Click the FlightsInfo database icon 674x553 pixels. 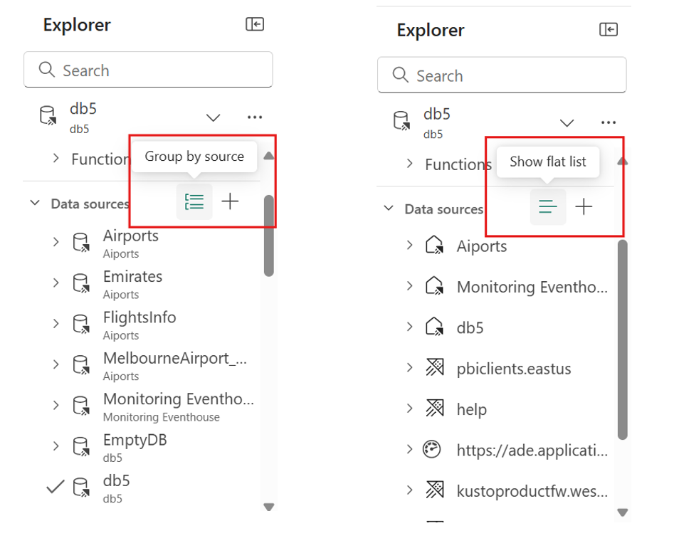click(x=81, y=325)
